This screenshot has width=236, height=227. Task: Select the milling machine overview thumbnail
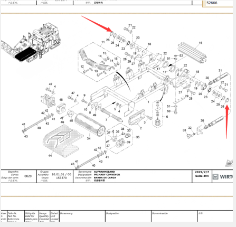pyautogui.click(x=31, y=43)
